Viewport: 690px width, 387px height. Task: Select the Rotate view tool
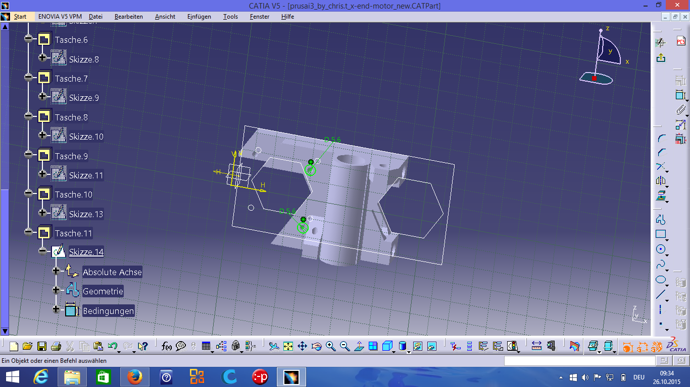click(317, 346)
